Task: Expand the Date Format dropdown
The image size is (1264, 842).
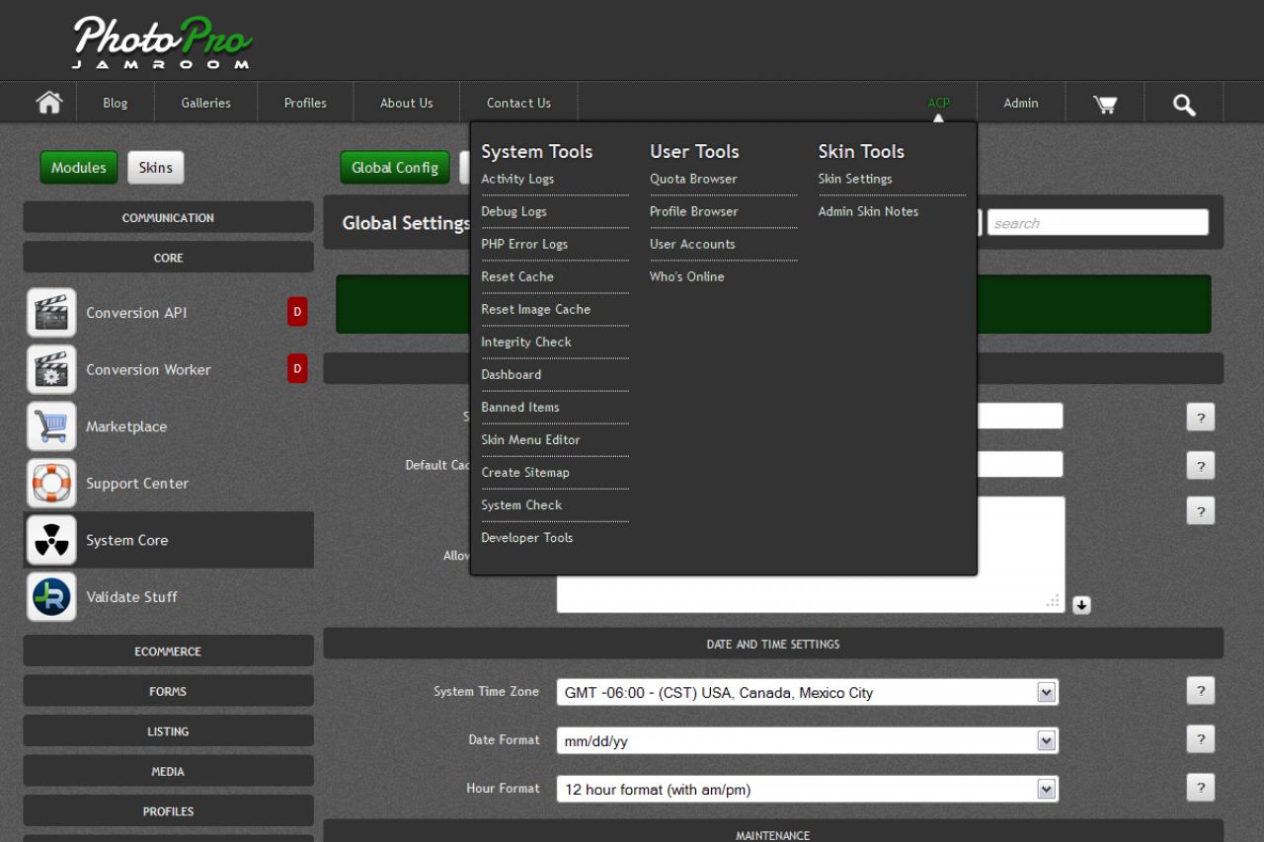Action: (x=807, y=741)
